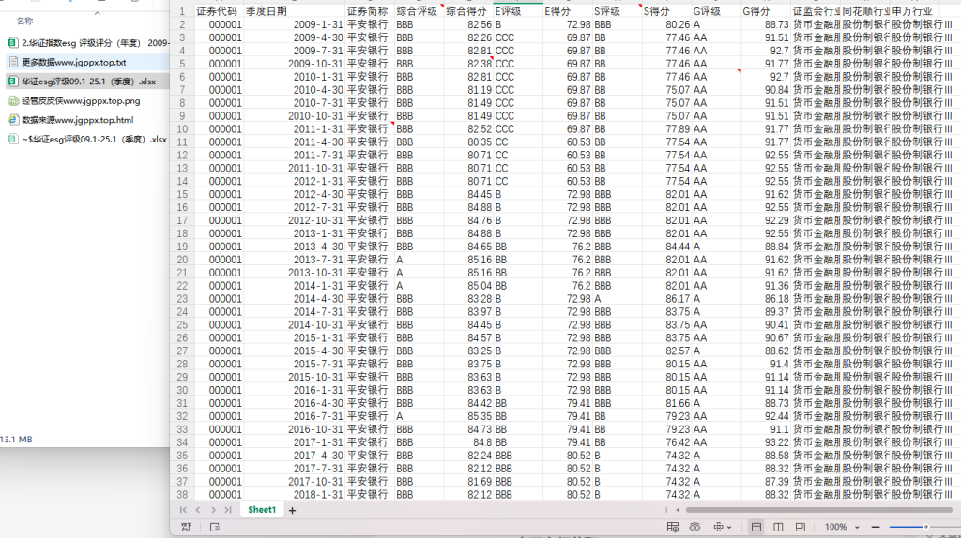Select row header 38
Viewport: 961px width, 538px height.
coord(182,495)
